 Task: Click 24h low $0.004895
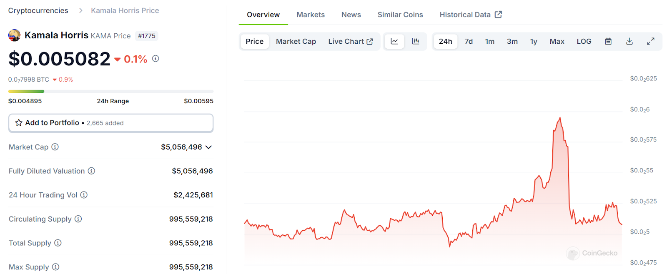coord(25,101)
